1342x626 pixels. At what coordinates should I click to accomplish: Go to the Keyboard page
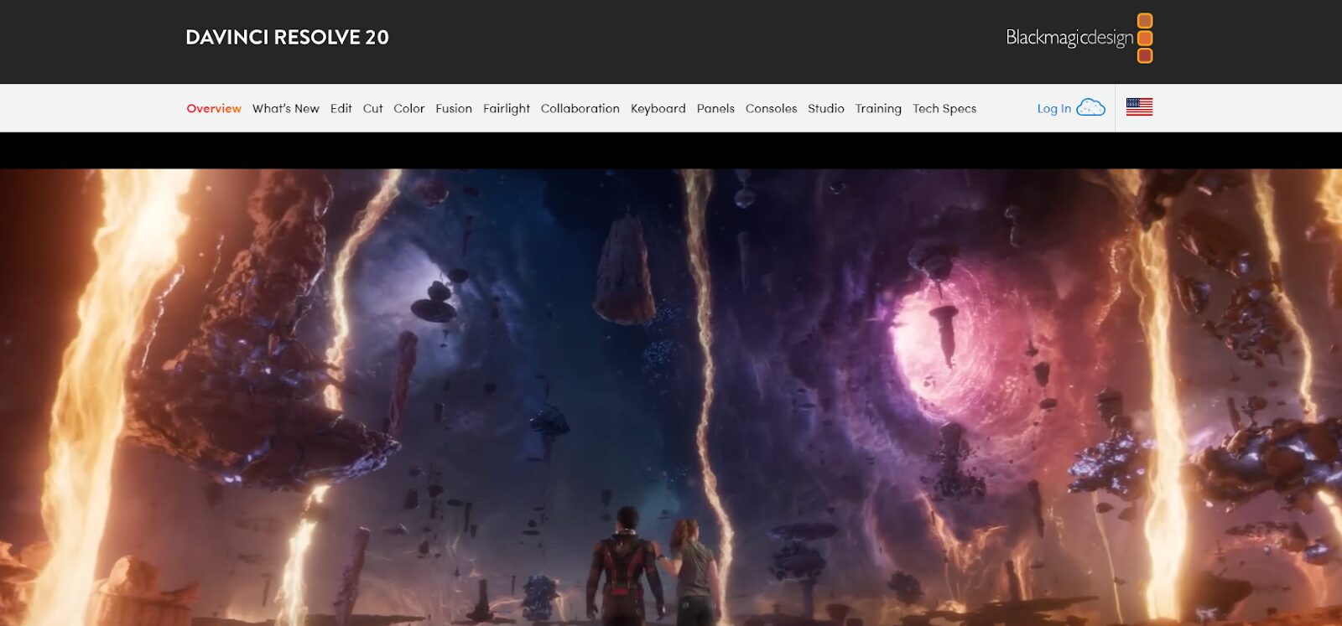point(658,108)
